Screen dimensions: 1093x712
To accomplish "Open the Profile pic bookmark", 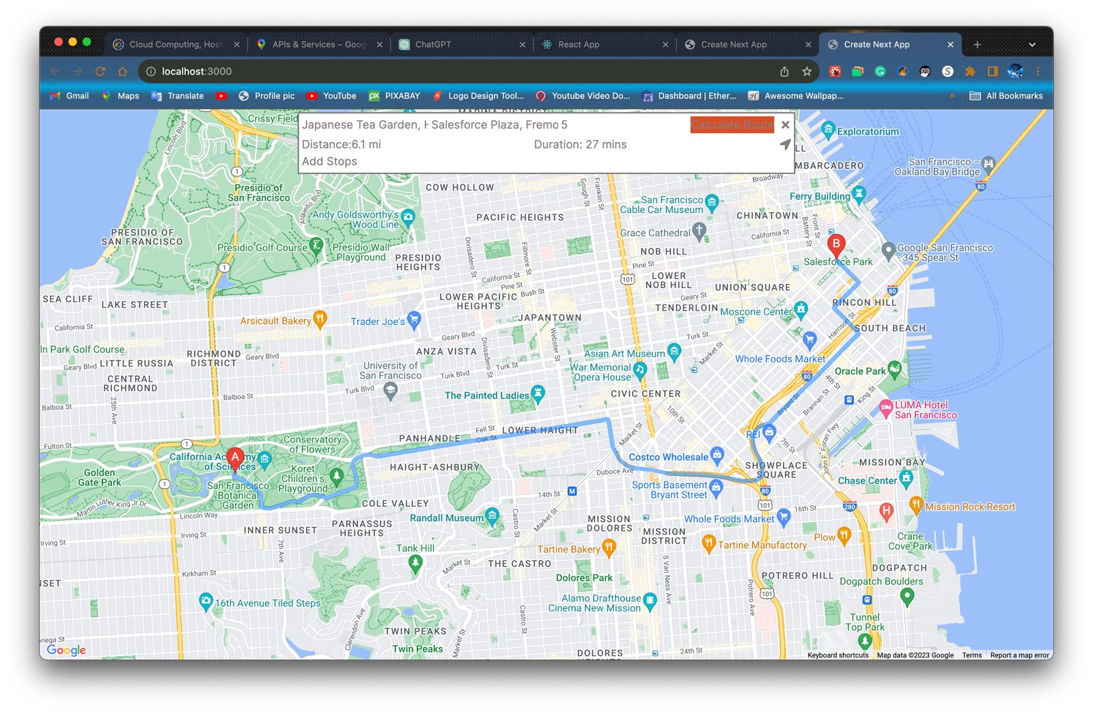I will point(266,96).
